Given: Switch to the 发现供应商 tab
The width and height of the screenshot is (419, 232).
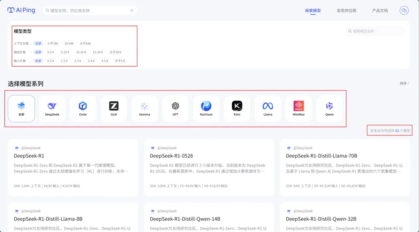Looking at the screenshot, I should (346, 11).
